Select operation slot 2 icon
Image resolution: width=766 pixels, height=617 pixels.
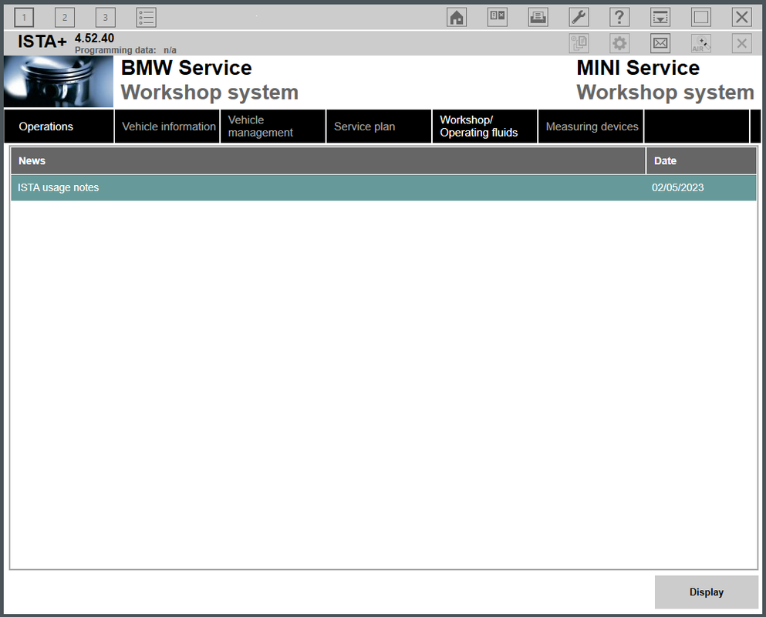pyautogui.click(x=65, y=18)
